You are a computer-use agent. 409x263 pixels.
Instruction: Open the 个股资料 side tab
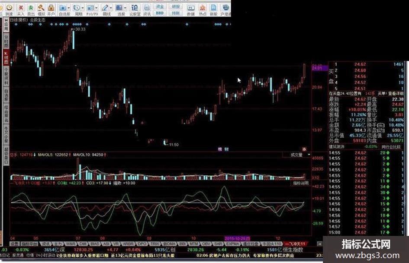click(6, 76)
